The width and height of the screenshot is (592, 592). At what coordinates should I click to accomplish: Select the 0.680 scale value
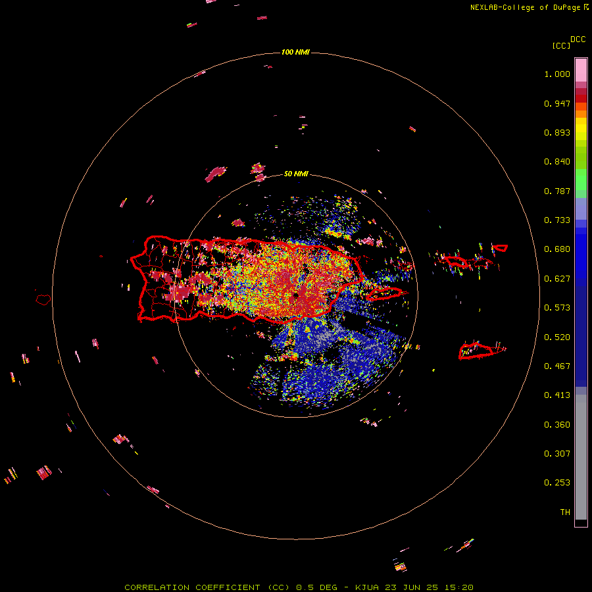(557, 249)
